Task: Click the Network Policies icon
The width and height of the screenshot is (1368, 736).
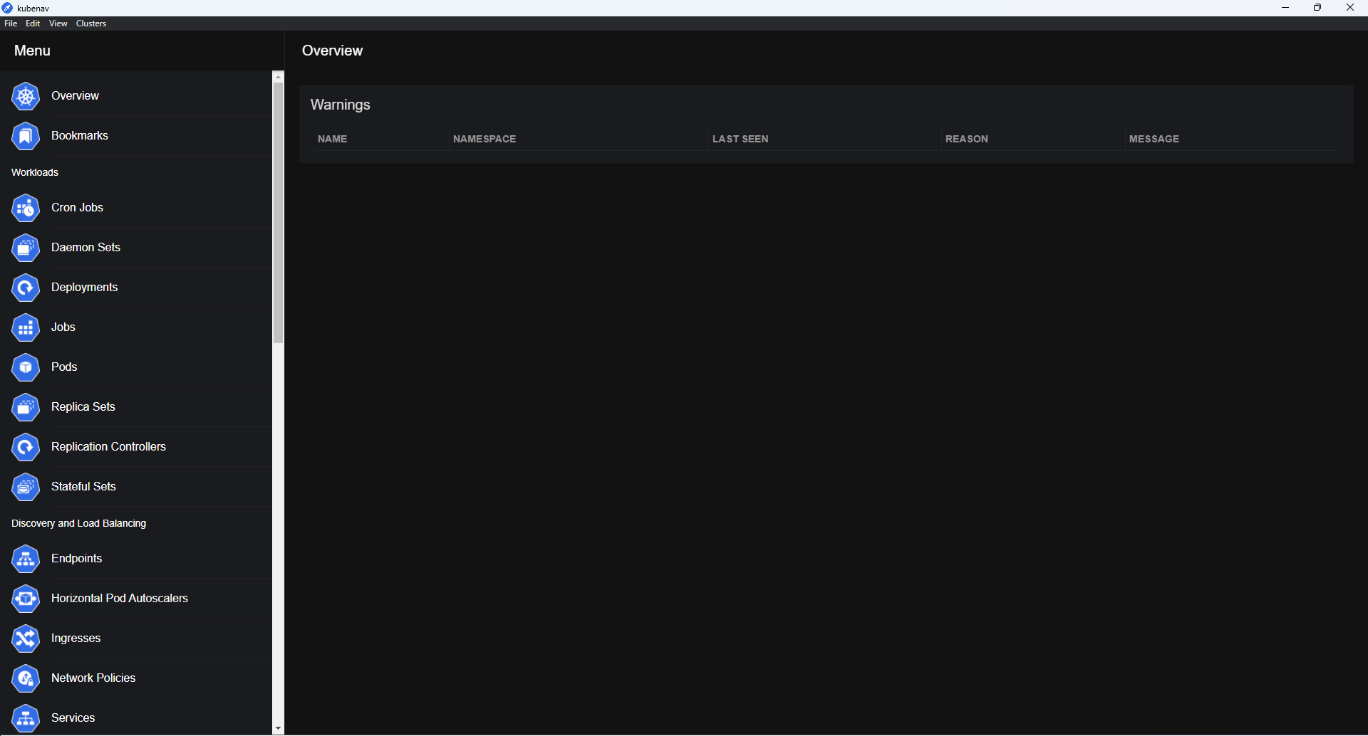Action: [x=26, y=678]
